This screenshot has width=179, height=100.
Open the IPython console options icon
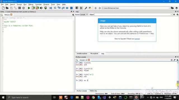[178, 60]
